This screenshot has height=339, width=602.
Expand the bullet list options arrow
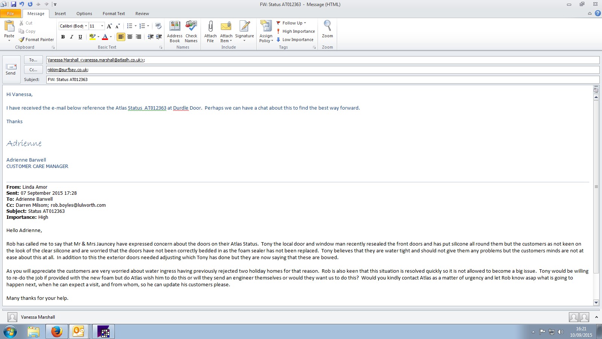tap(135, 26)
